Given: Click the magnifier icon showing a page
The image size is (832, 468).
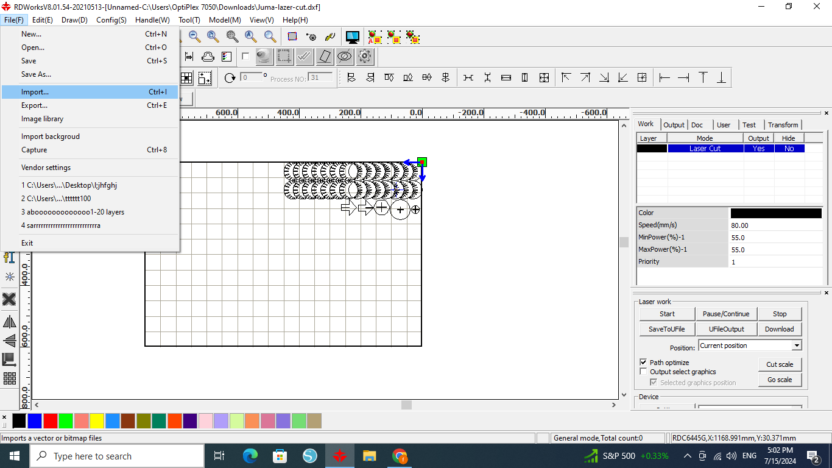Looking at the screenshot, I should pyautogui.click(x=213, y=37).
